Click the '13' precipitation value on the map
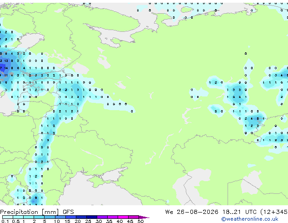This screenshot has height=223, width=288. click(x=6, y=61)
